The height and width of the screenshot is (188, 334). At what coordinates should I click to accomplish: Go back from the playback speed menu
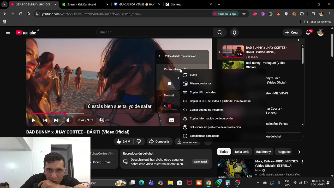[x=160, y=56]
